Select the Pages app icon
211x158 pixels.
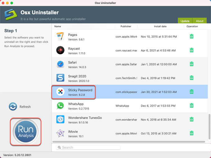60,37
